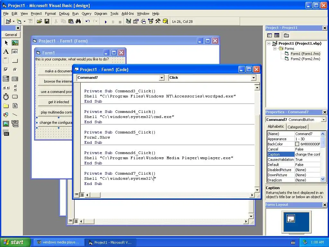Click the Properties Window toolbar icon
The width and height of the screenshot is (329, 247).
(x=136, y=22)
